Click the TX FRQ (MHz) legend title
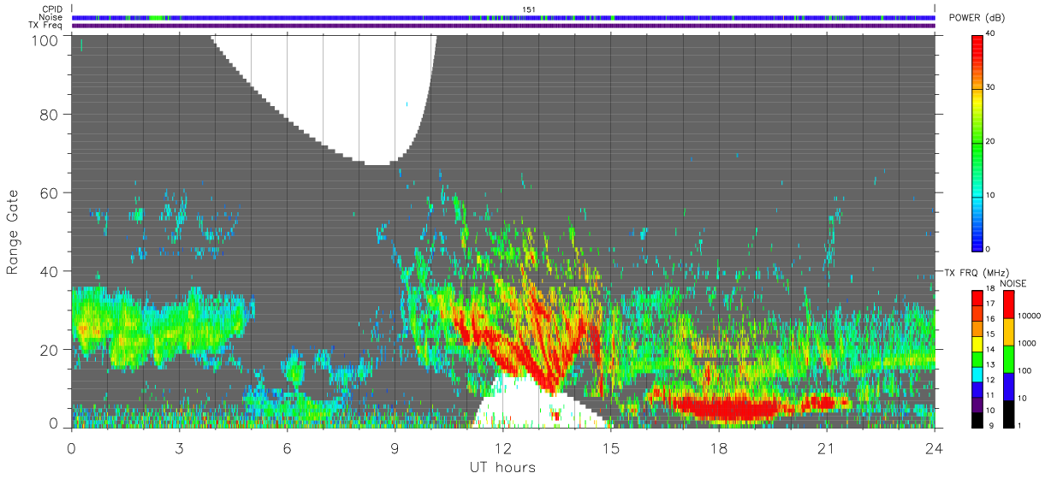Image resolution: width=1051 pixels, height=485 pixels. [x=976, y=273]
